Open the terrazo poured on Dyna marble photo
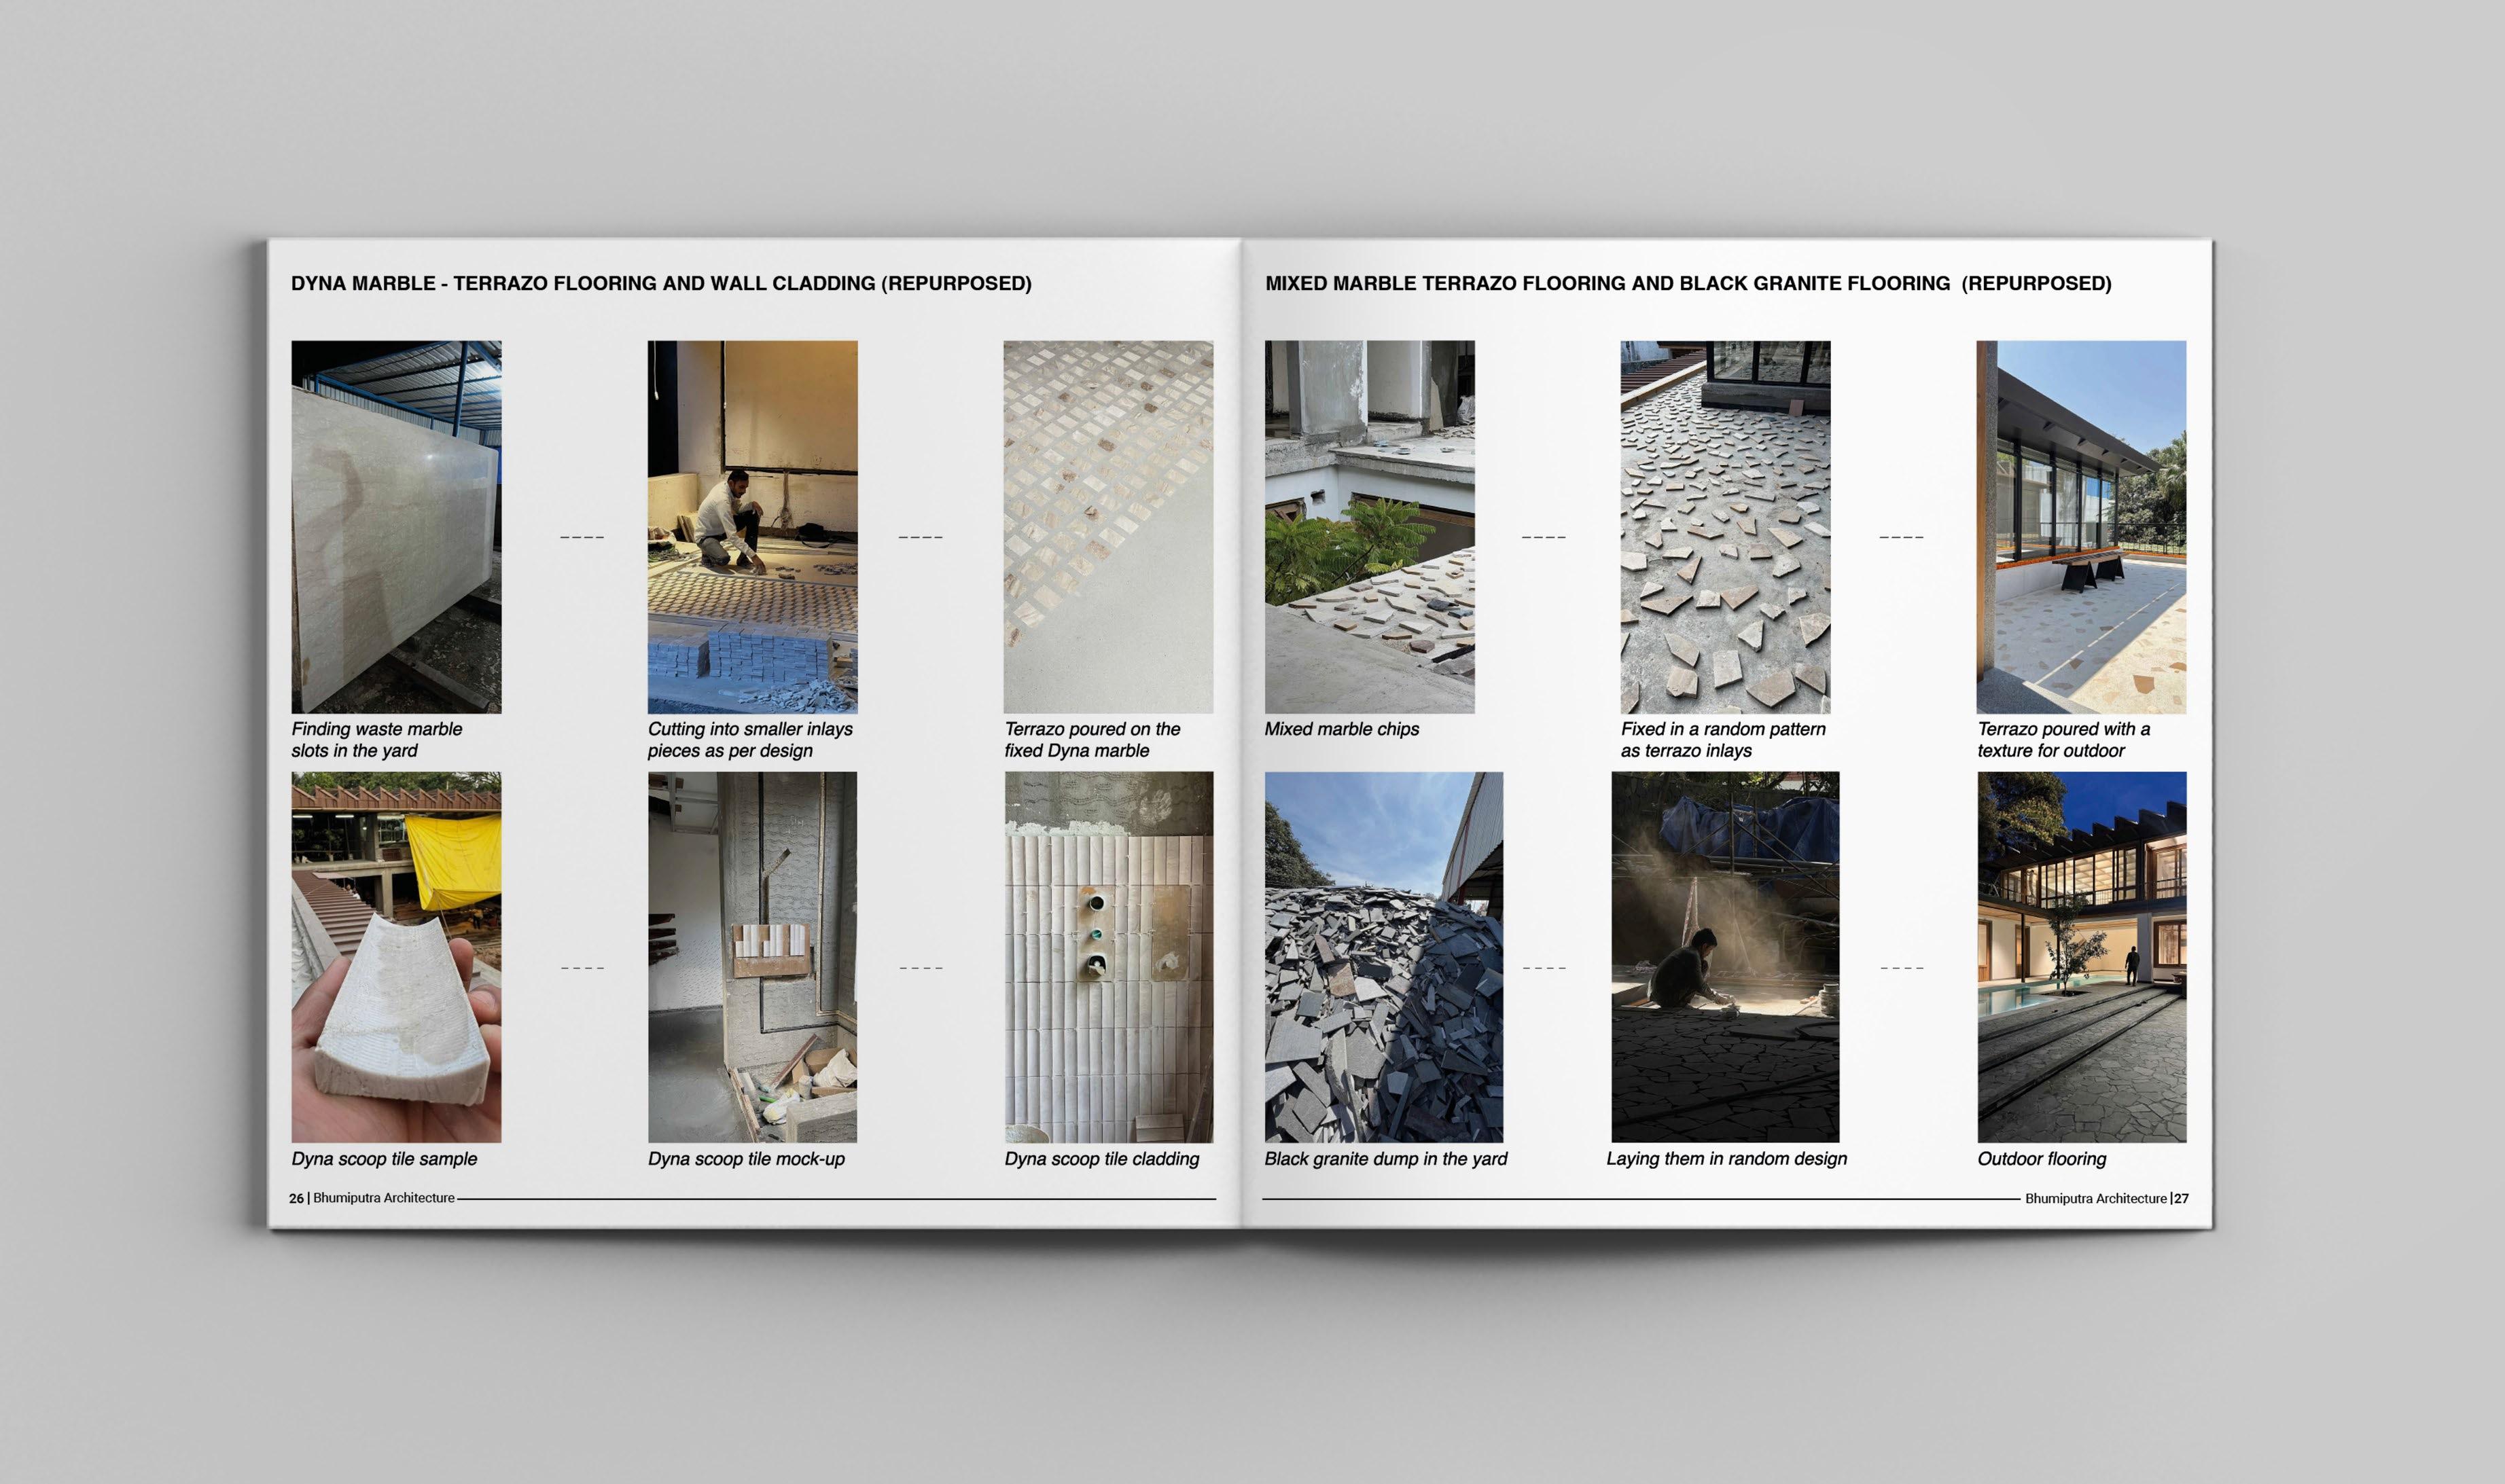Image resolution: width=2505 pixels, height=1484 pixels. tap(1108, 526)
